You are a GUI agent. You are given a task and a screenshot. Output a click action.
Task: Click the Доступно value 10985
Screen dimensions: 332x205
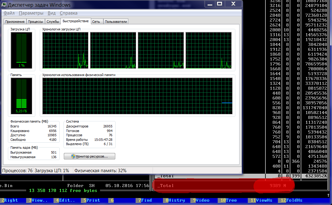click(x=52, y=135)
